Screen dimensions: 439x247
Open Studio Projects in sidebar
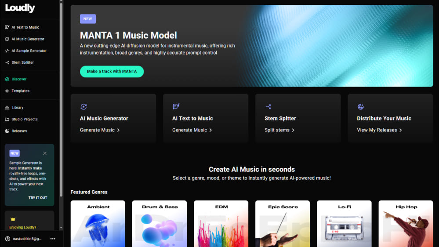24,119
